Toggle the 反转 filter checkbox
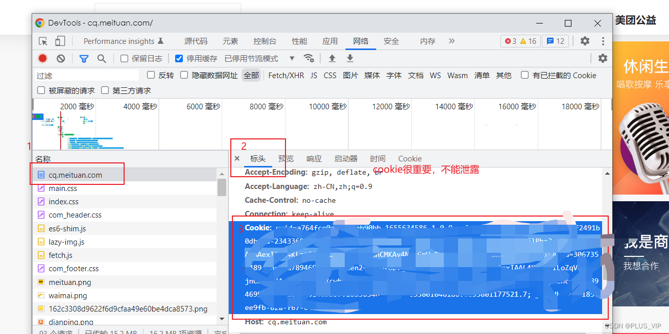669x334 pixels. [x=151, y=75]
